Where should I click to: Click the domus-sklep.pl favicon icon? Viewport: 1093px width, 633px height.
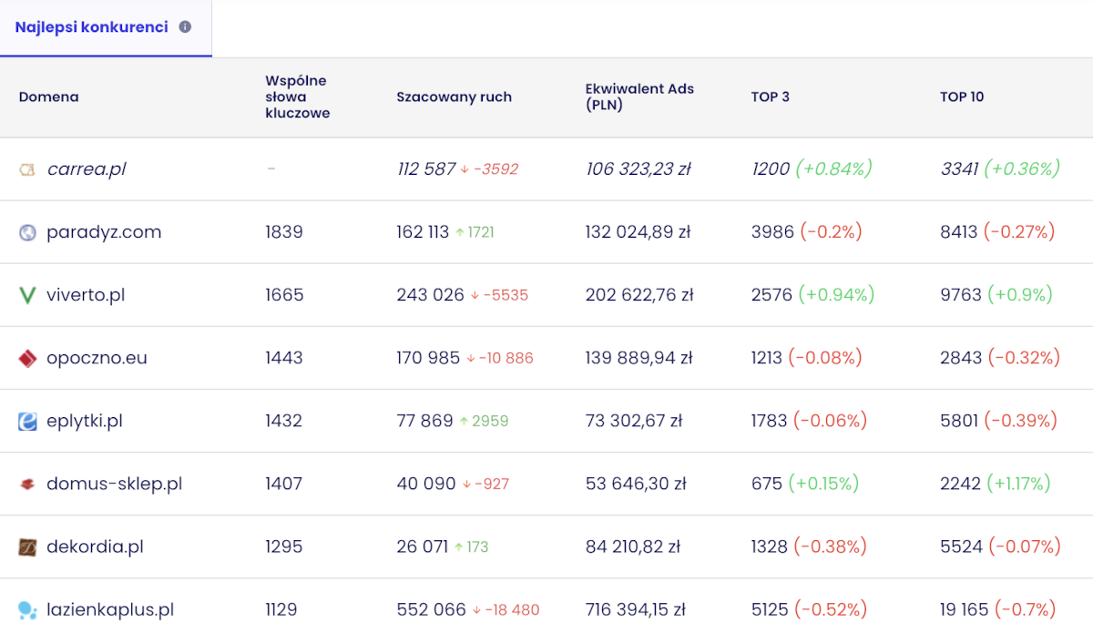27,484
